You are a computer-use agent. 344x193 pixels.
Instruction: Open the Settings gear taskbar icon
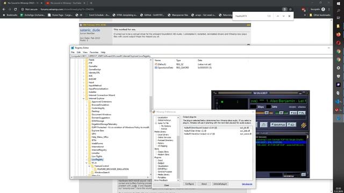click(x=338, y=68)
